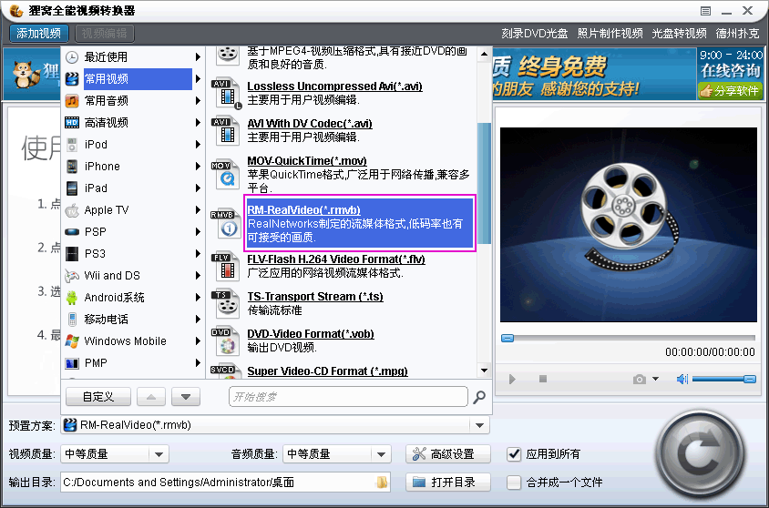The image size is (769, 508).
Task: Select the iPad category
Action: (x=133, y=188)
